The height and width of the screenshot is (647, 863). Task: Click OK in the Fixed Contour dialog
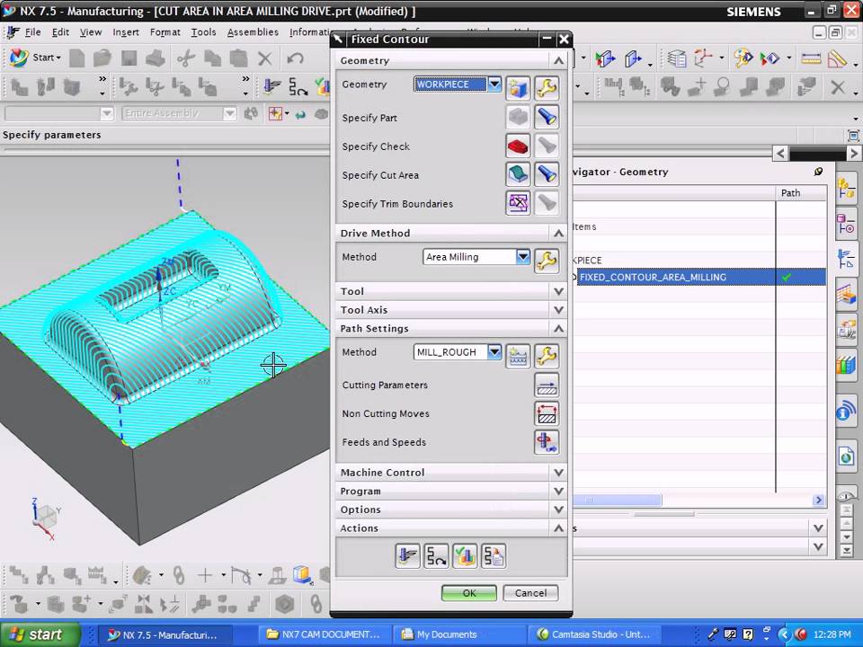(x=469, y=593)
